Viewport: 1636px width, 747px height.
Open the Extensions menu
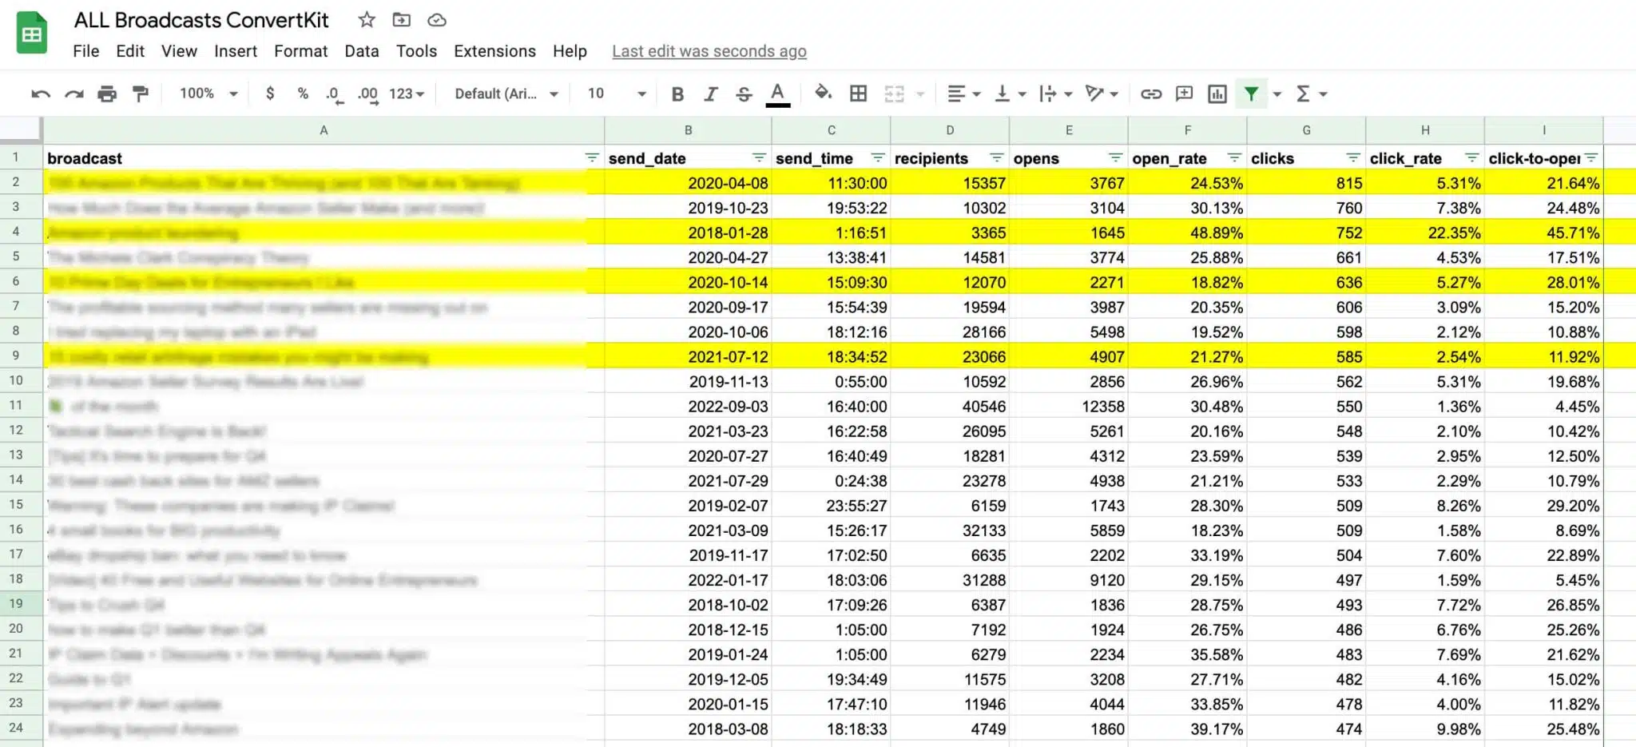point(494,51)
